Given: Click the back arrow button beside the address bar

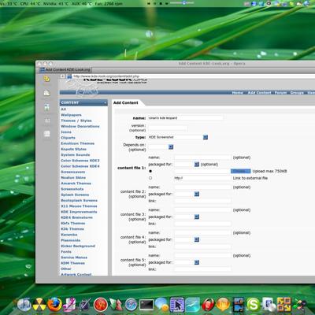Looking at the screenshot, I should coord(62,76).
